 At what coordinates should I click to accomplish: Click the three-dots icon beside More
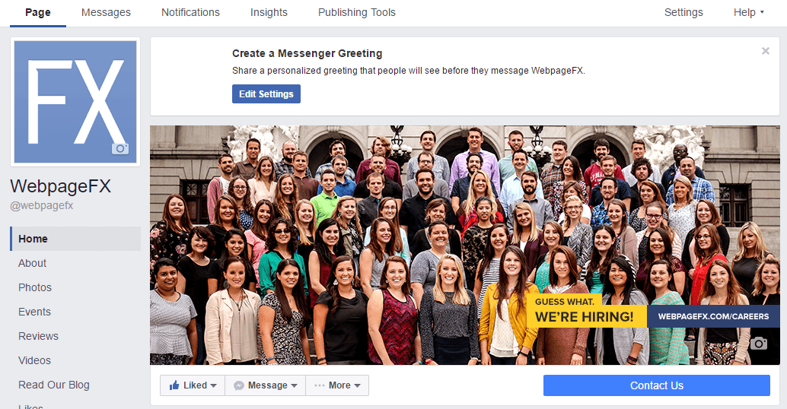click(x=319, y=385)
